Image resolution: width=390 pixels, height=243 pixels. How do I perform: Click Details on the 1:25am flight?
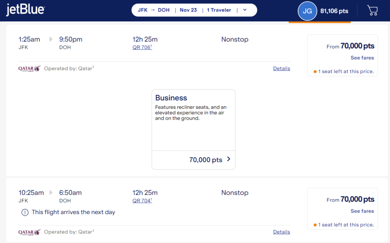281,69
